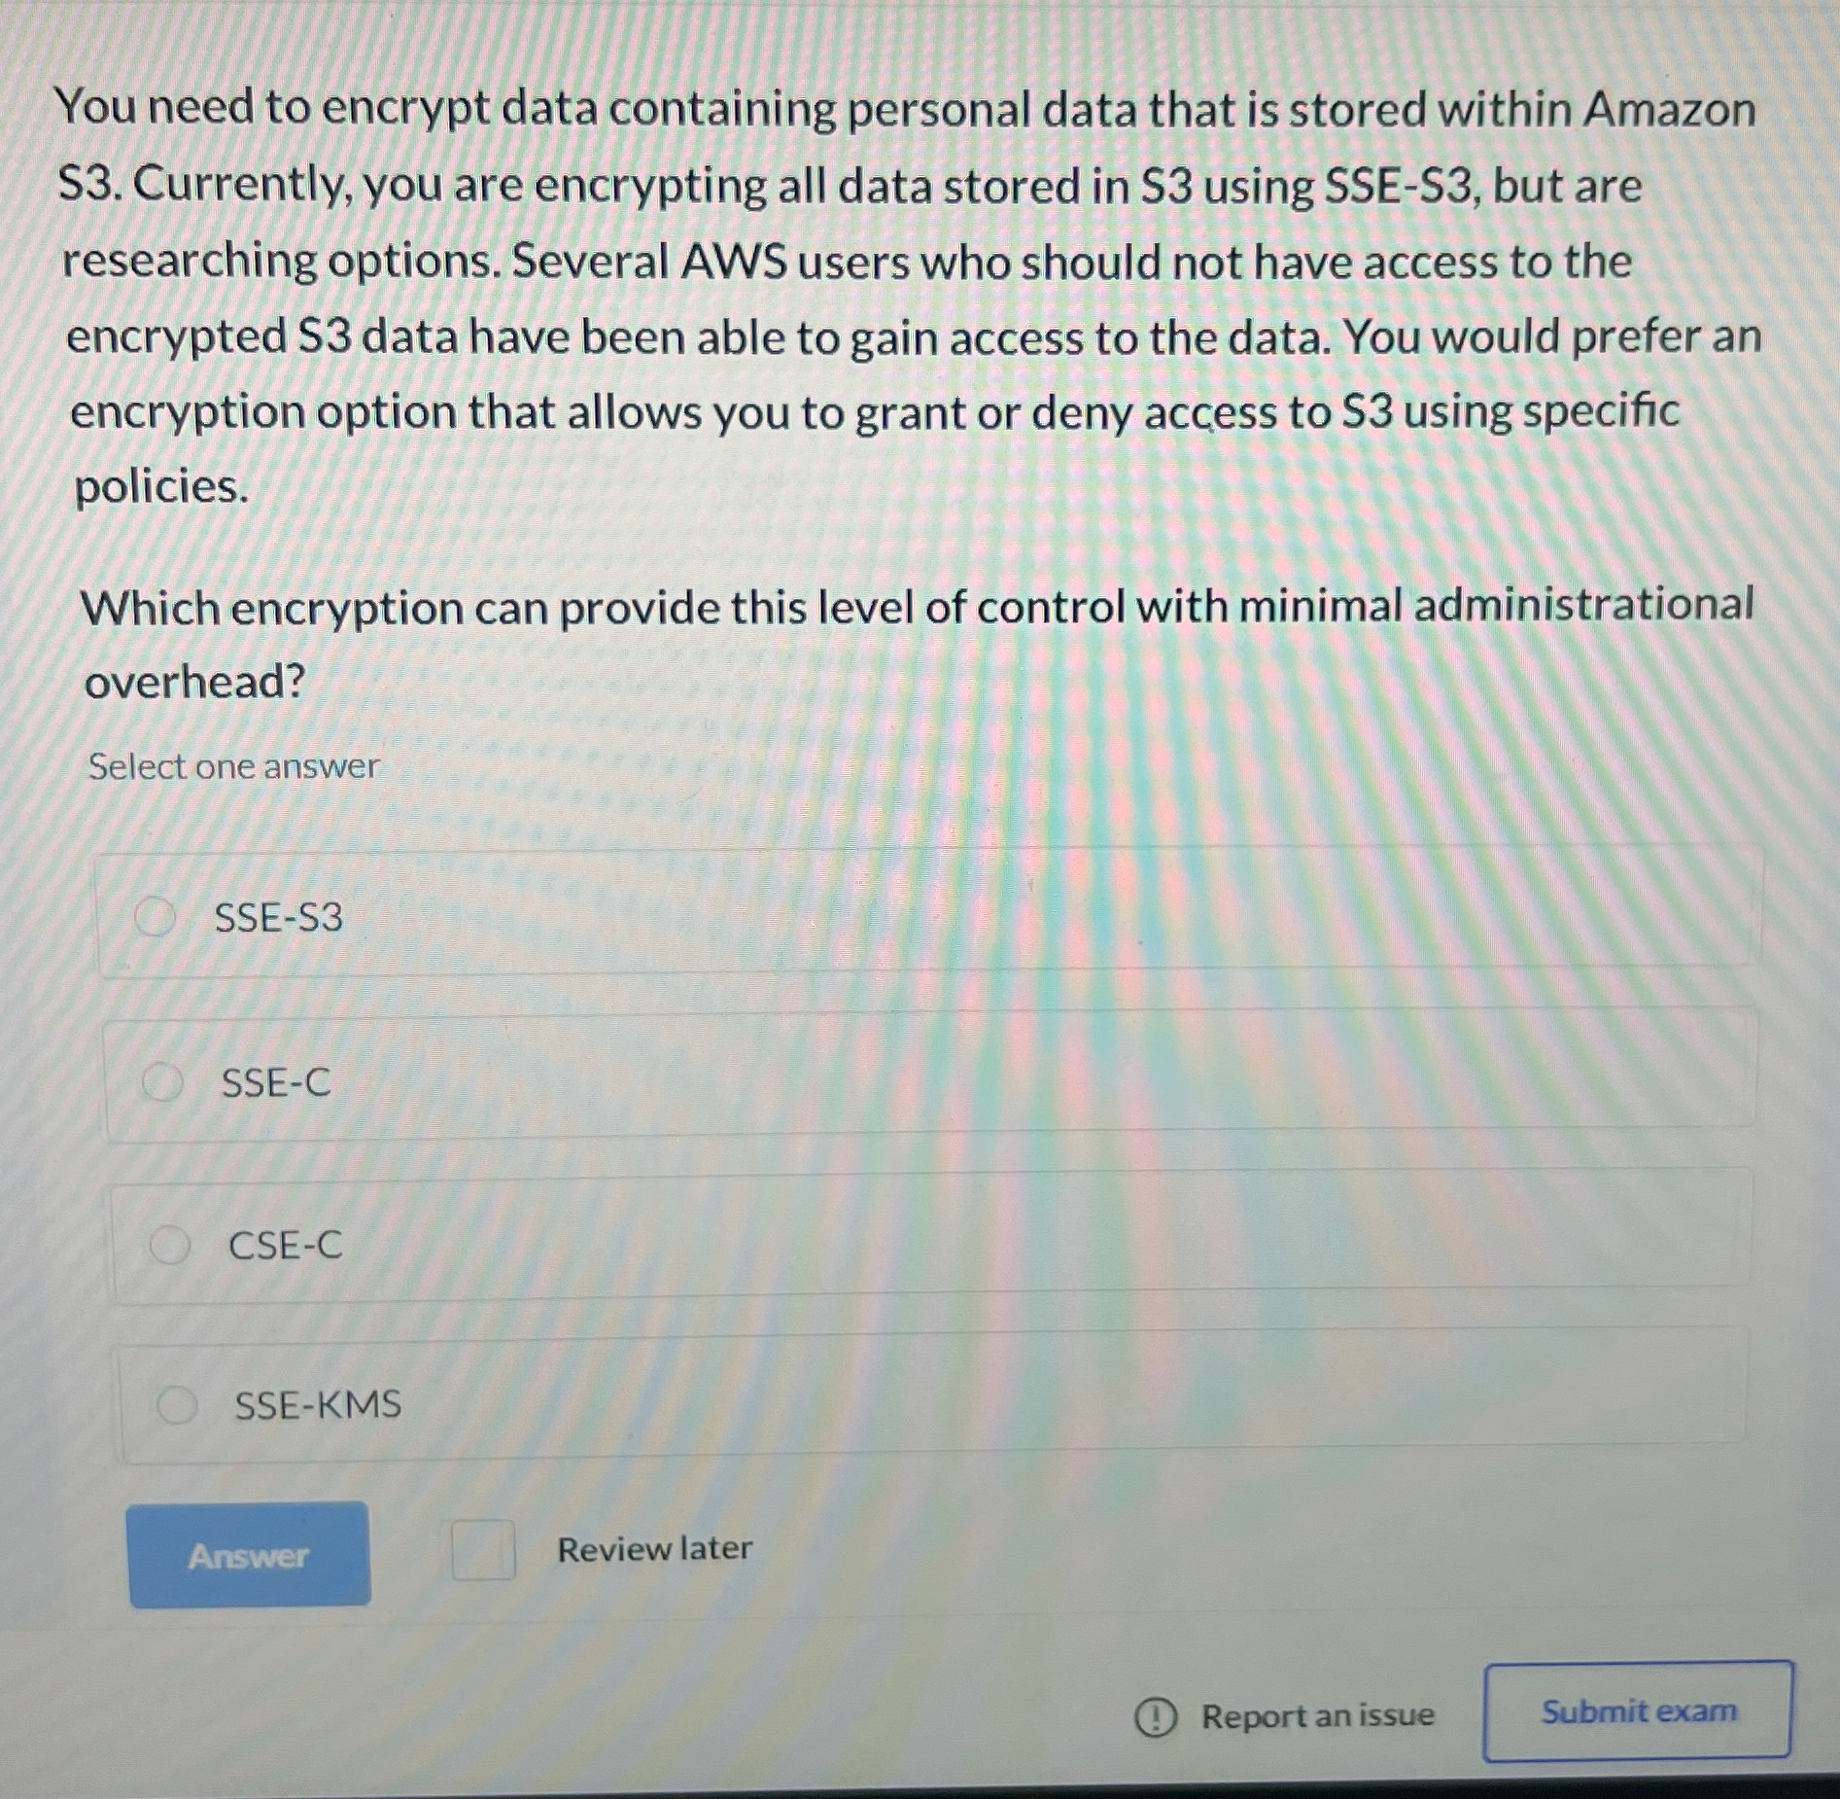Screen dimensions: 1840x1799
Task: Click Review later text label
Action: coord(652,1547)
